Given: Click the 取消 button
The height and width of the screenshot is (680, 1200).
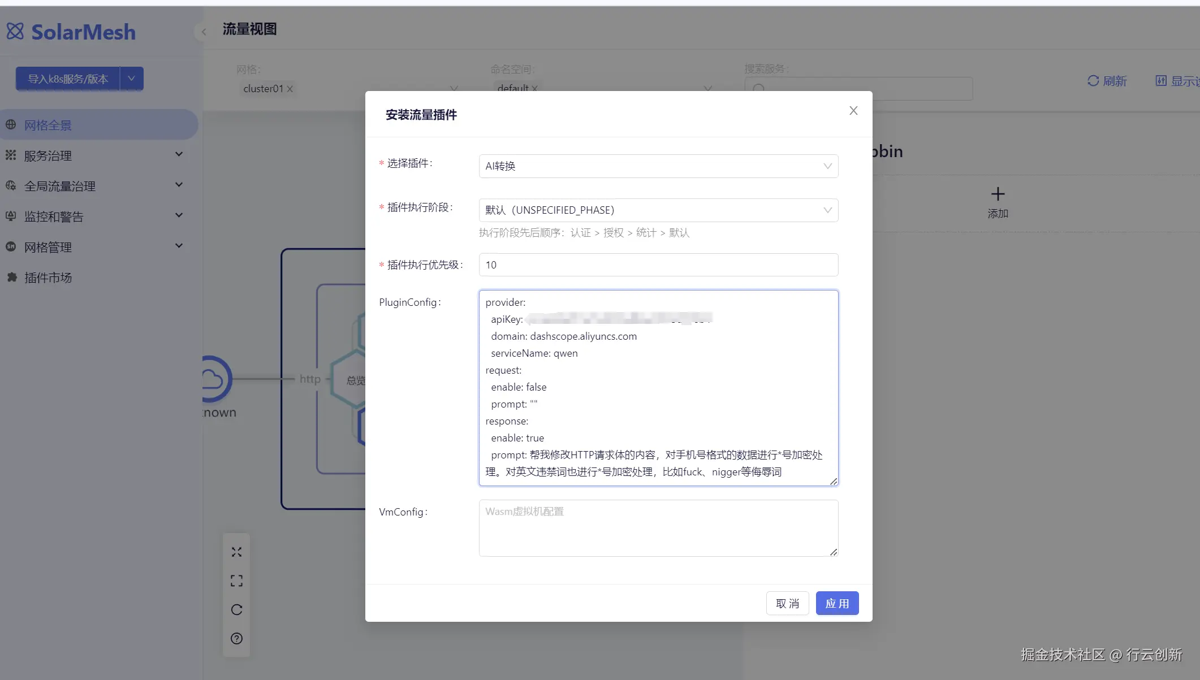Looking at the screenshot, I should 787,603.
